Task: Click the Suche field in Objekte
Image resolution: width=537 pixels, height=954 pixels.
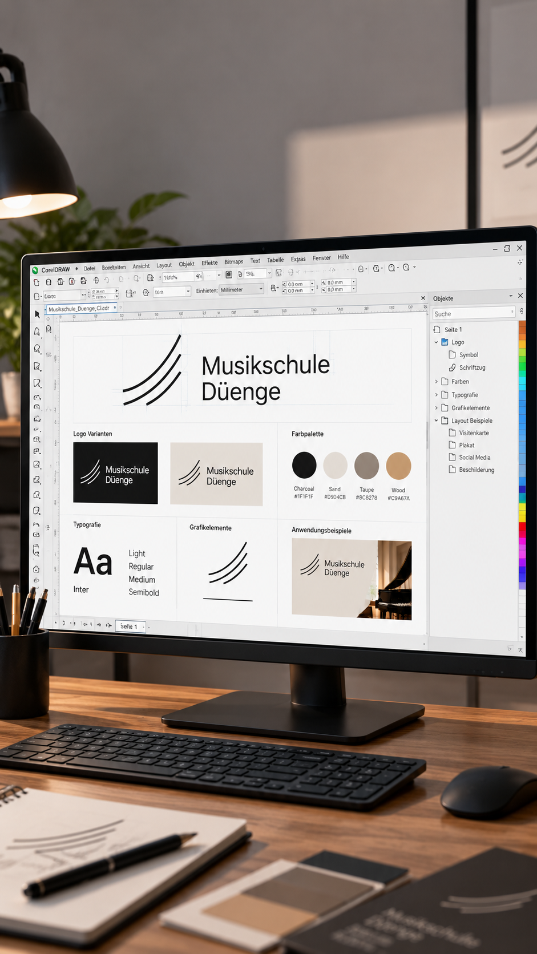Action: tap(473, 313)
